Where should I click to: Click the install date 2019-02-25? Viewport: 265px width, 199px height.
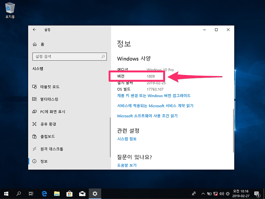click(x=156, y=83)
